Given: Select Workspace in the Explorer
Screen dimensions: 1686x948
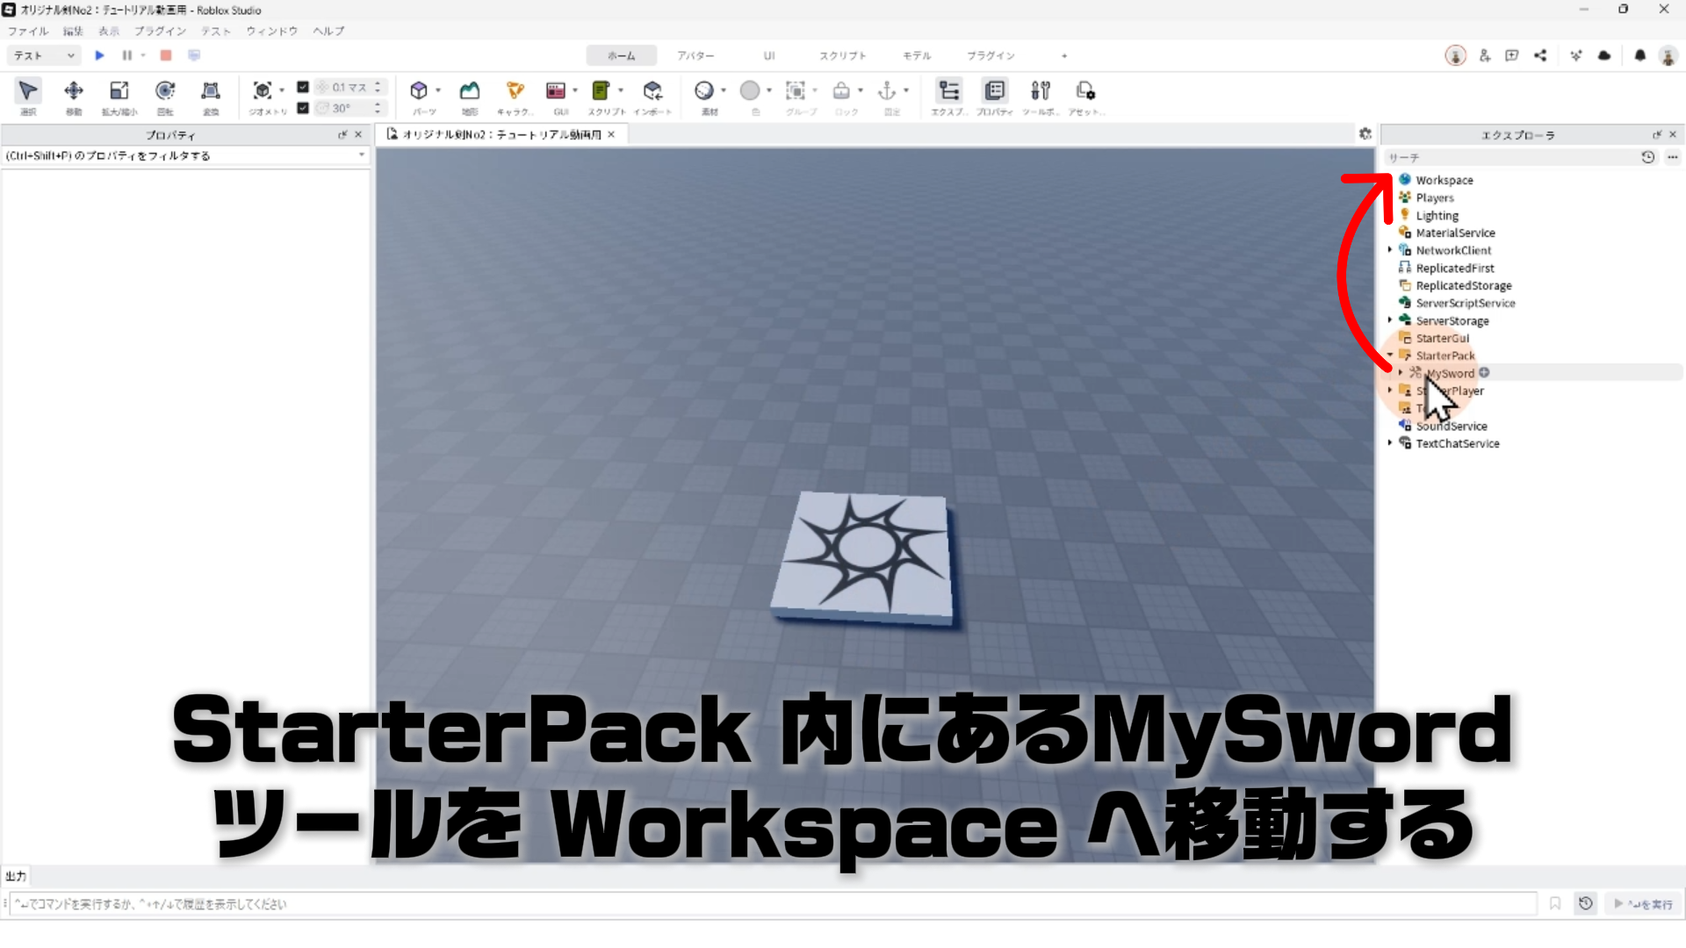Looking at the screenshot, I should [x=1444, y=180].
